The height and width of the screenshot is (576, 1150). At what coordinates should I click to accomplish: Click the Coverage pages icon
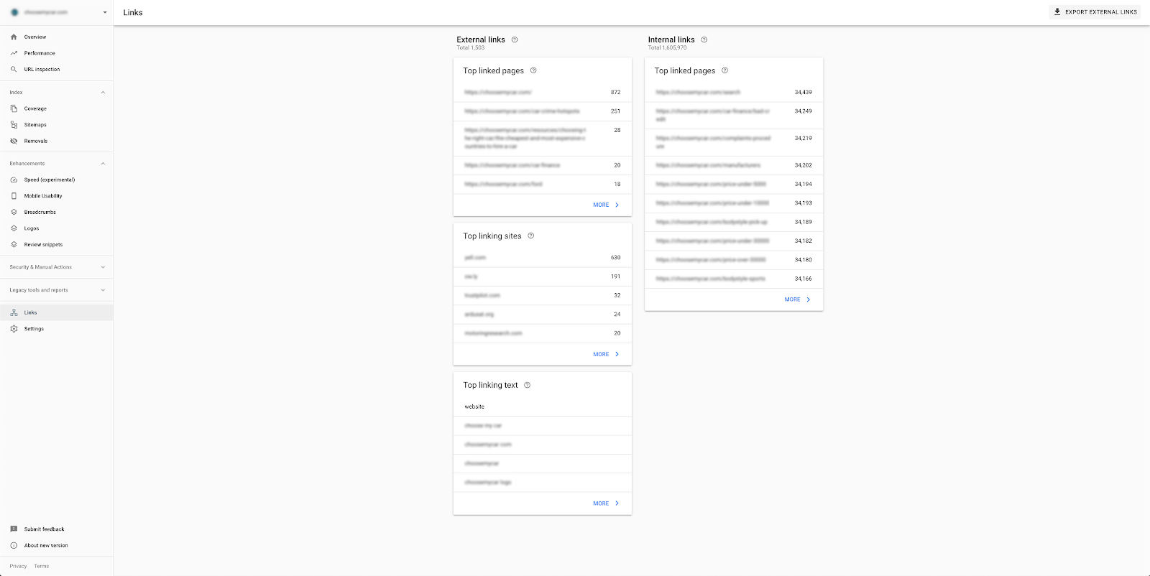point(14,108)
